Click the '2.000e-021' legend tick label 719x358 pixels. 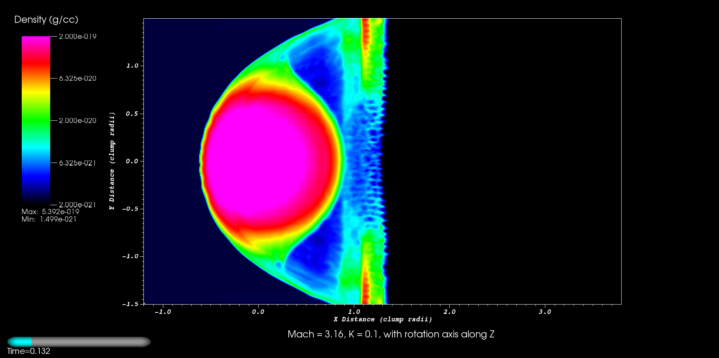coord(78,204)
